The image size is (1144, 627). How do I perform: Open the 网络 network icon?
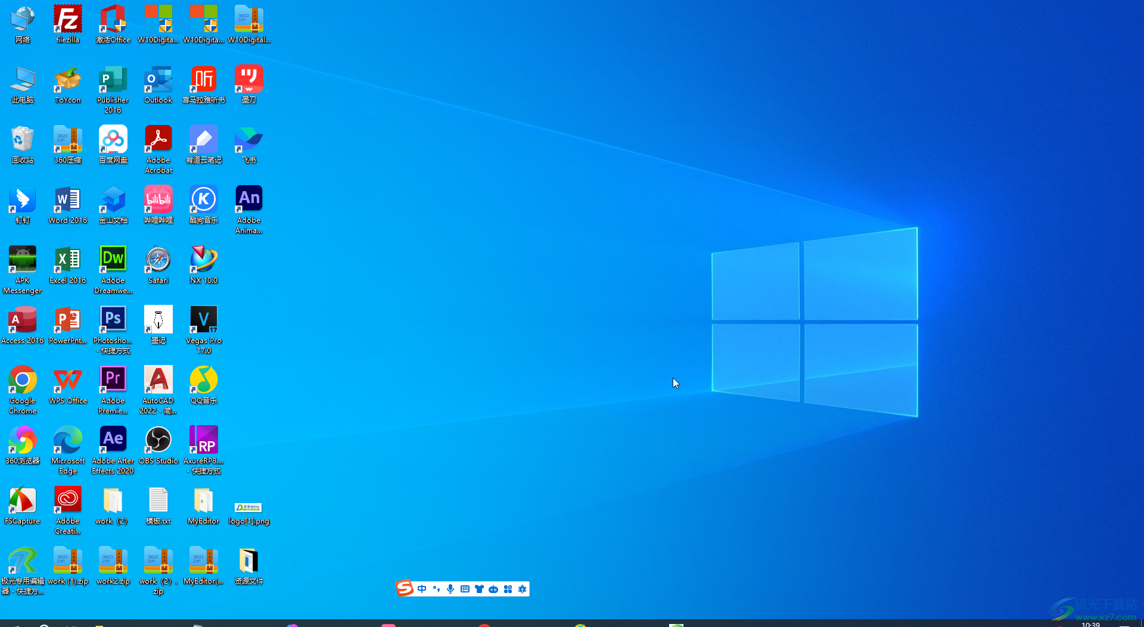[23, 24]
